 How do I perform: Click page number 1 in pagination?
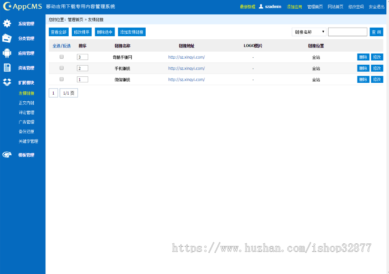point(53,93)
